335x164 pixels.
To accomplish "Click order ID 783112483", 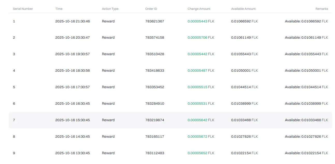I will 155,153.
